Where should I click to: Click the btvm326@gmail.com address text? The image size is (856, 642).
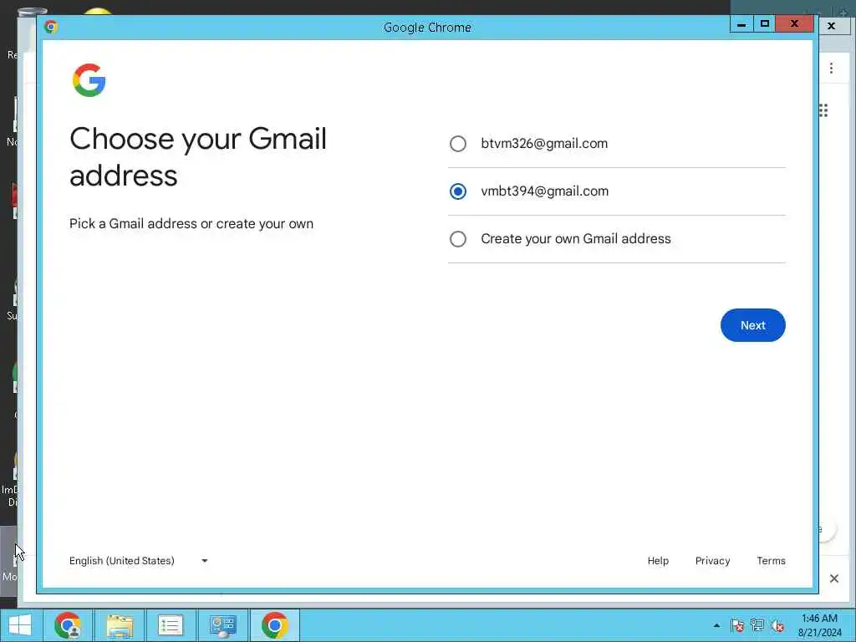click(x=544, y=144)
